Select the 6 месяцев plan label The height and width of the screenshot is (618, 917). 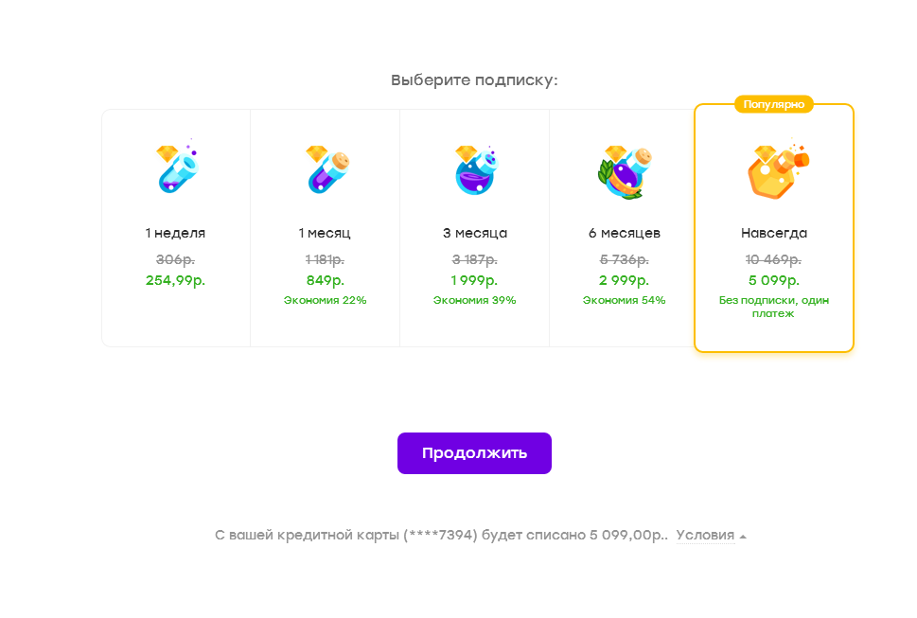pyautogui.click(x=624, y=233)
